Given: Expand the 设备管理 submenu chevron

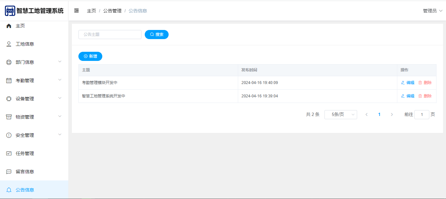Looking at the screenshot, I should [x=60, y=98].
